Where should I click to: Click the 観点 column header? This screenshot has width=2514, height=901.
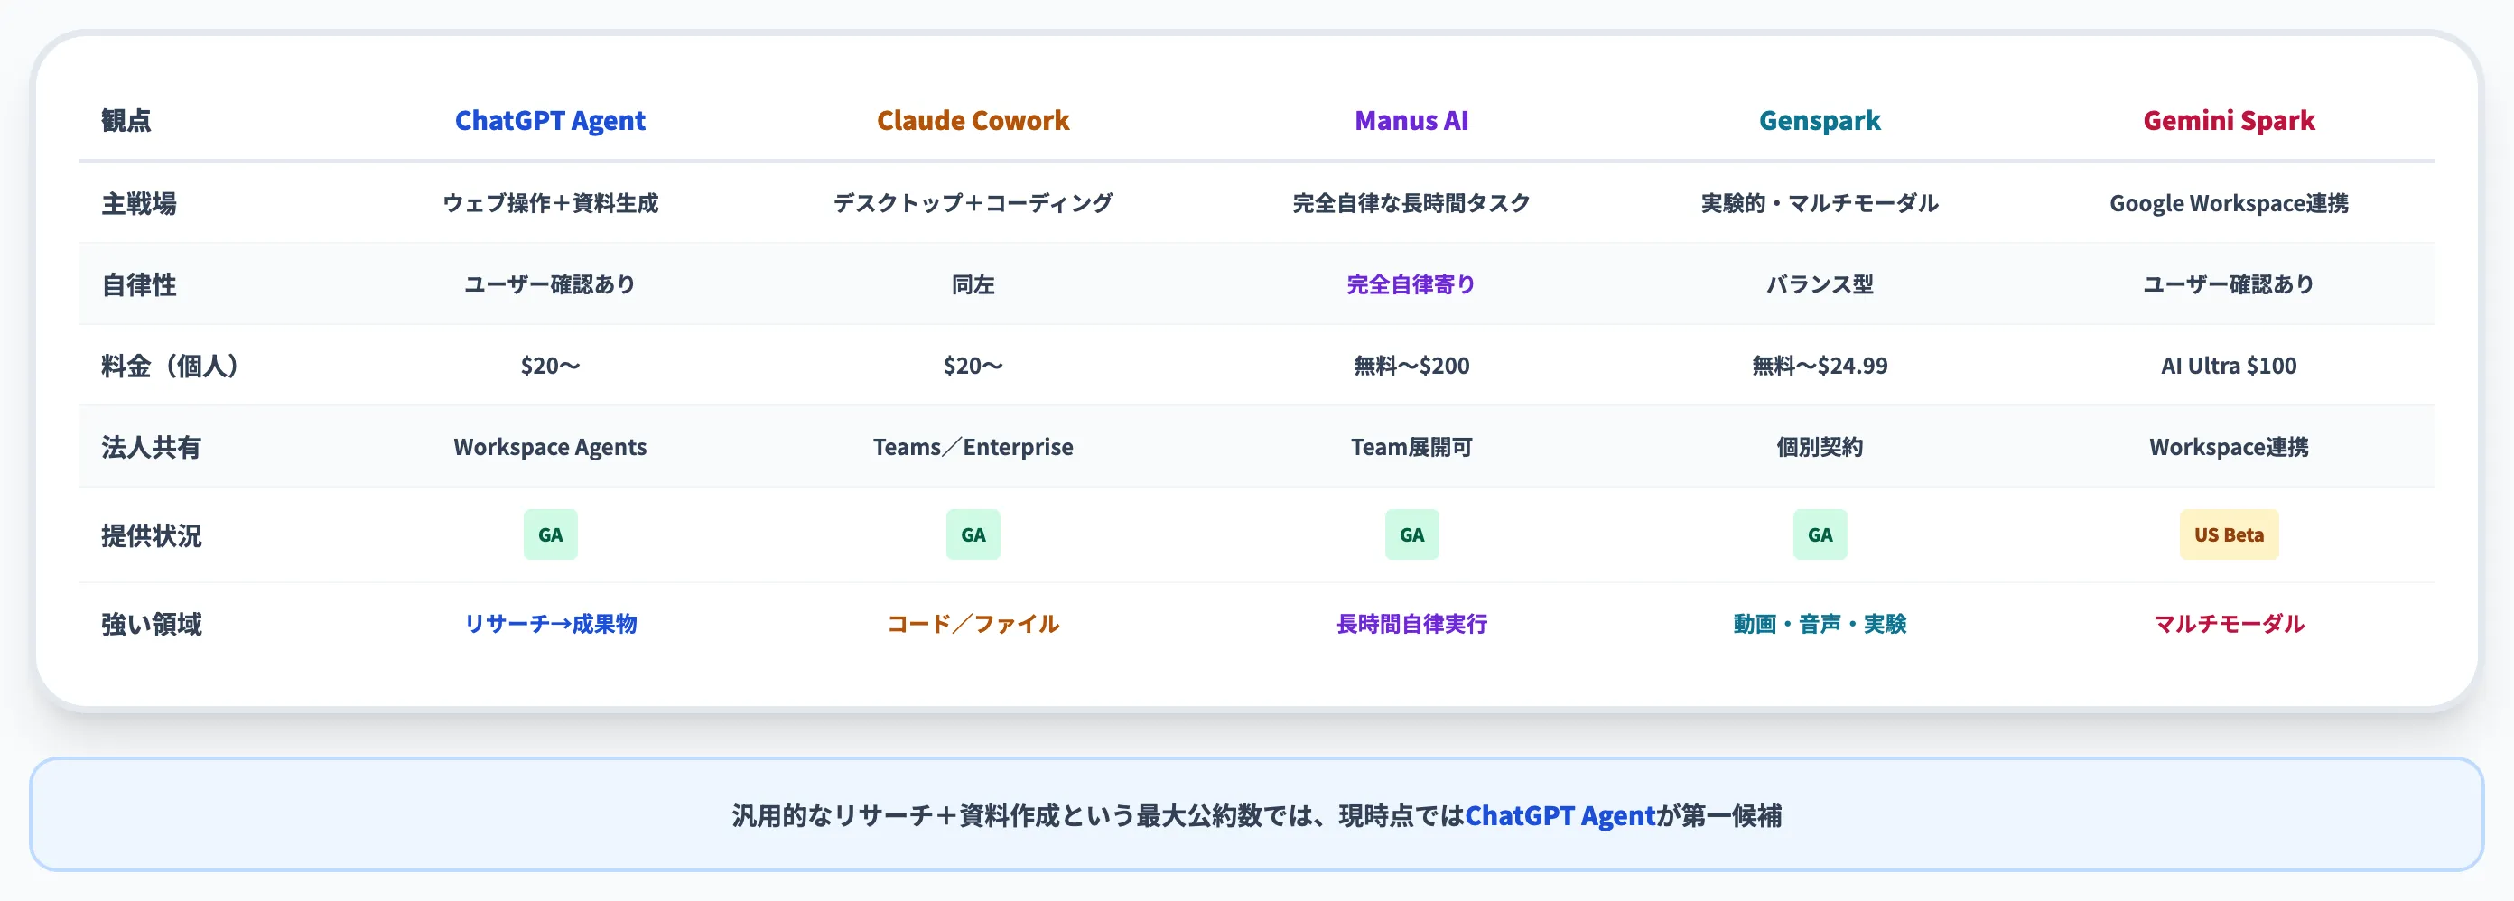click(x=126, y=120)
